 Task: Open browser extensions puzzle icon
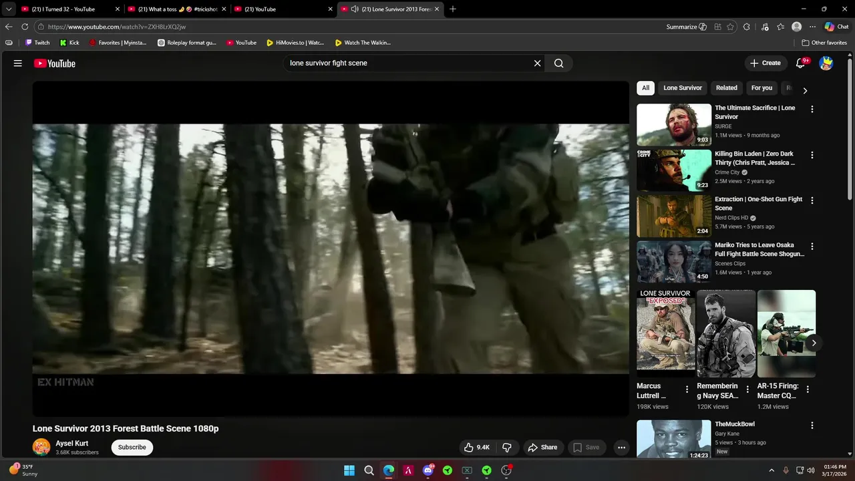coord(747,27)
